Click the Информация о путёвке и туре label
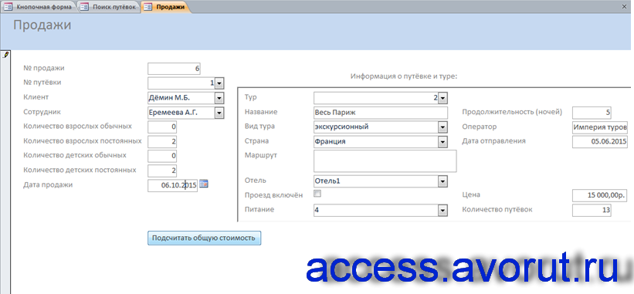Image resolution: width=634 pixels, height=294 pixels. (404, 76)
